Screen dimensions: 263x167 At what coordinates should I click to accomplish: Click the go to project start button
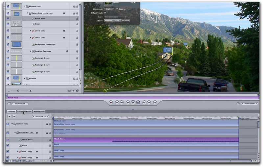[x=117, y=103]
